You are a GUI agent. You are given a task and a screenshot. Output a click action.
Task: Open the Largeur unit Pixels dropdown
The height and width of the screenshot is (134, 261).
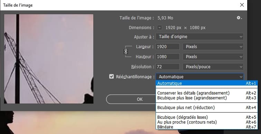(213, 47)
